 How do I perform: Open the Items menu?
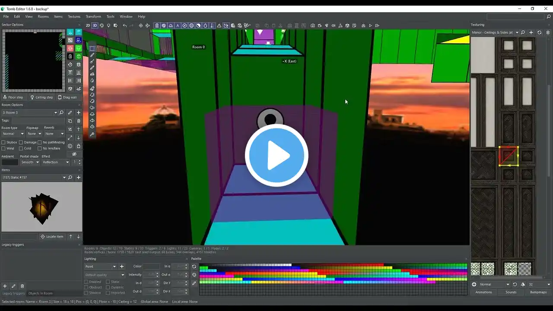point(58,16)
